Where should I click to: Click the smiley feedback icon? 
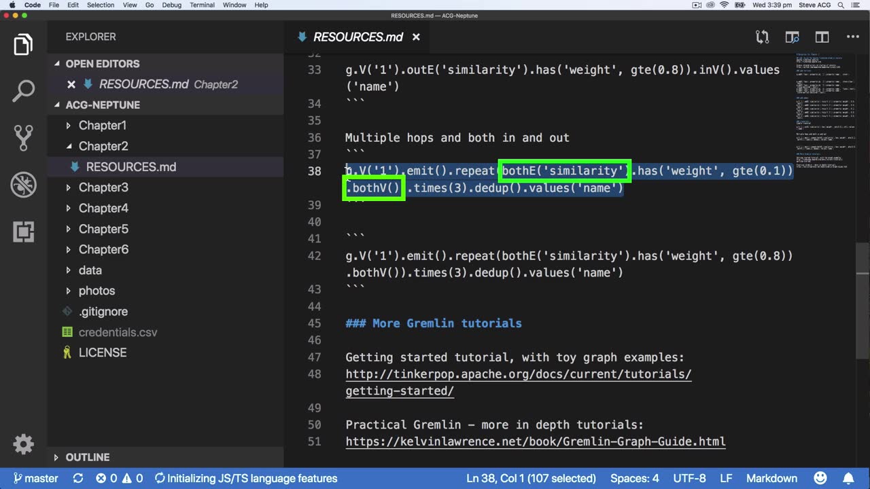[821, 478]
